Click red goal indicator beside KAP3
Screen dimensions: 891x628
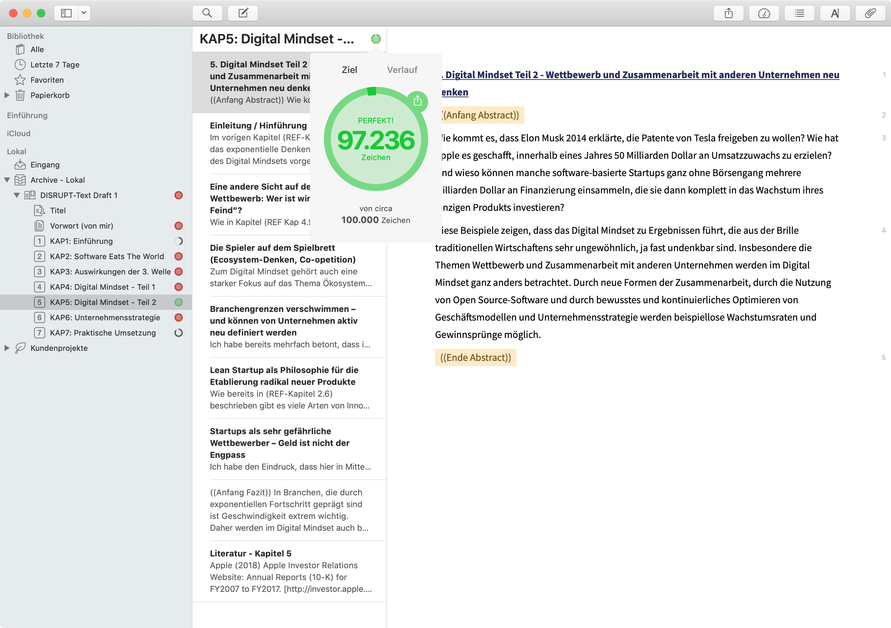pyautogui.click(x=179, y=272)
